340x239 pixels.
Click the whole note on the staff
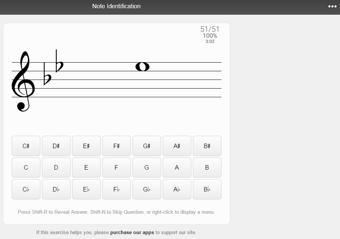click(142, 67)
